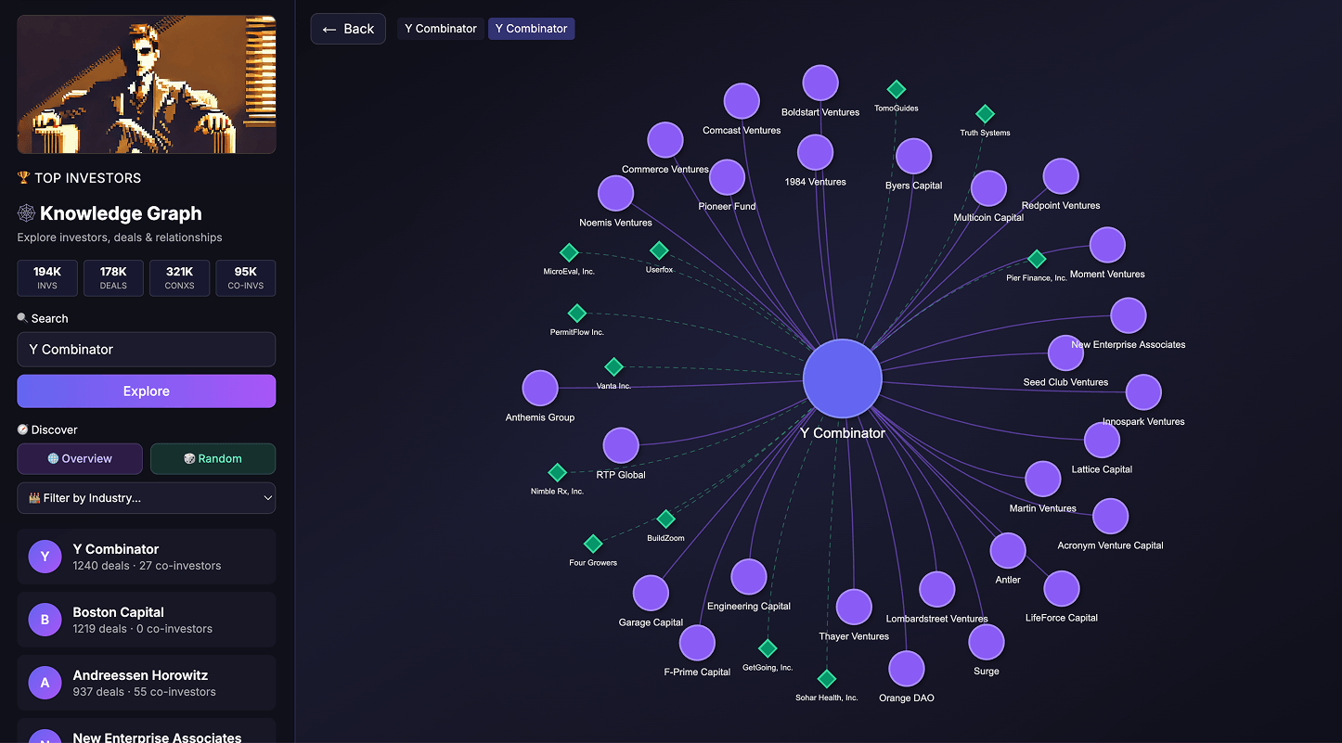Click the Anthemis Group node

540,388
